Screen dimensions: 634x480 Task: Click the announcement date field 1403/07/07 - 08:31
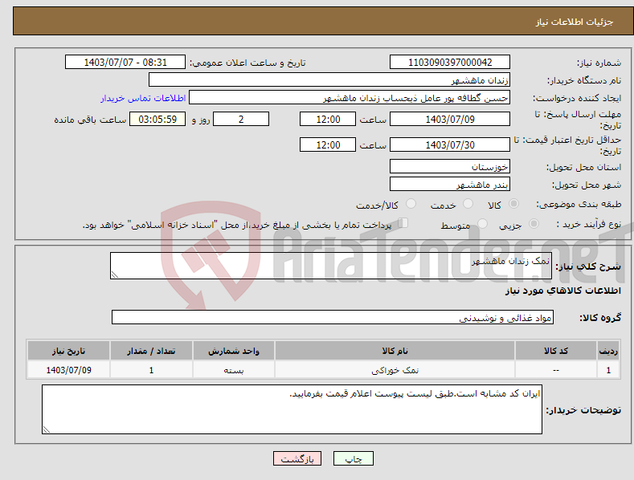(x=125, y=63)
